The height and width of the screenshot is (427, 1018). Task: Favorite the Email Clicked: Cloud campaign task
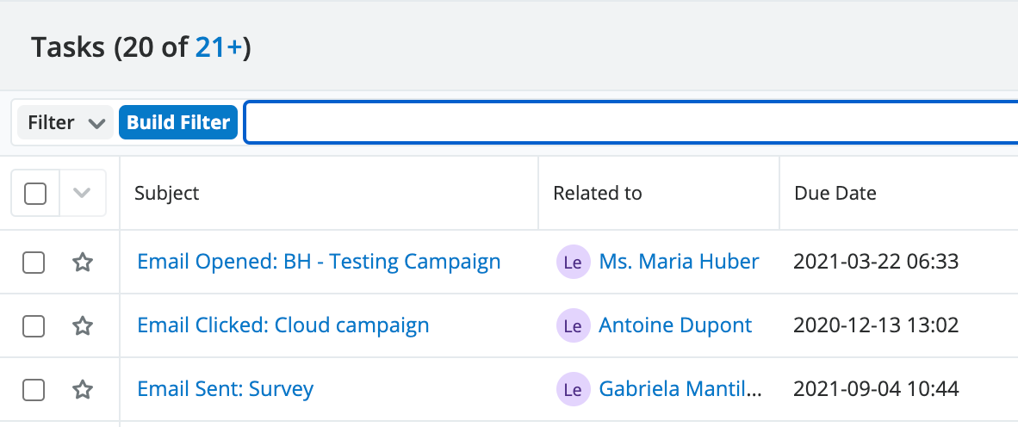pyautogui.click(x=82, y=326)
